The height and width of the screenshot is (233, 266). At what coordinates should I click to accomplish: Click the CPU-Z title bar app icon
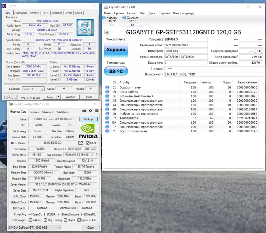pos(4,6)
